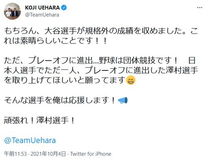Click the line そんな選手を俺は応援します！
This screenshot has height=161, width=207.
point(60,100)
